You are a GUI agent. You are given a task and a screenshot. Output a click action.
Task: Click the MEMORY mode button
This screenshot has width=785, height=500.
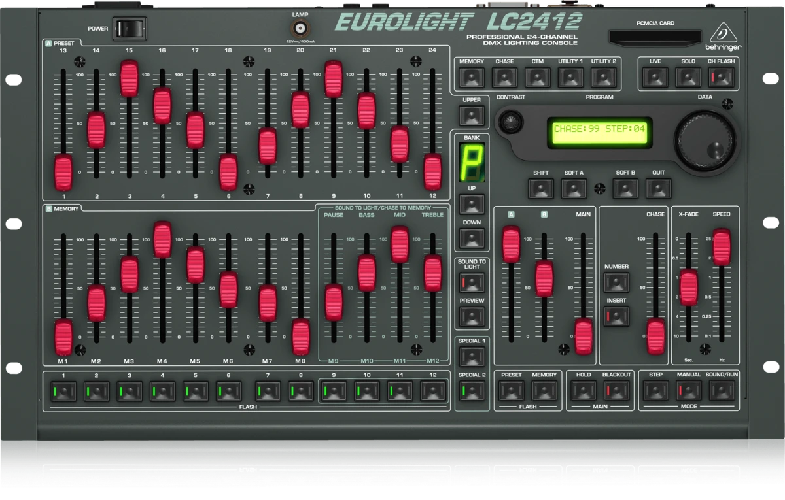point(472,77)
